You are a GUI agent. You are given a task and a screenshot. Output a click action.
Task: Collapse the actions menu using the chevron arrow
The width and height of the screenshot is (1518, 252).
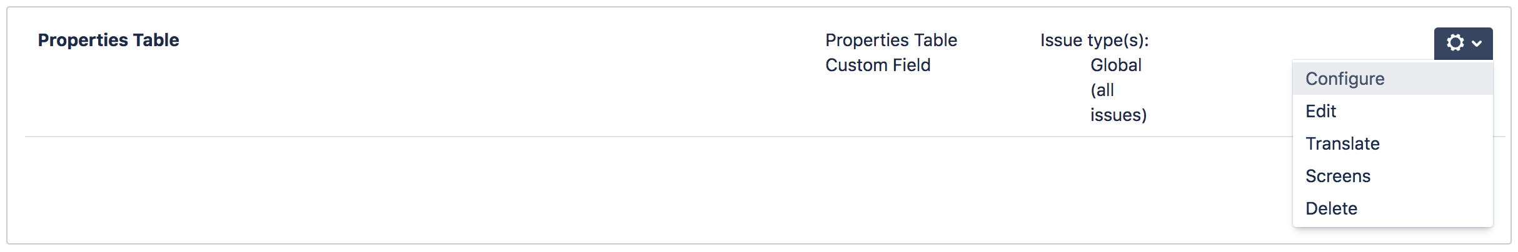(1477, 43)
